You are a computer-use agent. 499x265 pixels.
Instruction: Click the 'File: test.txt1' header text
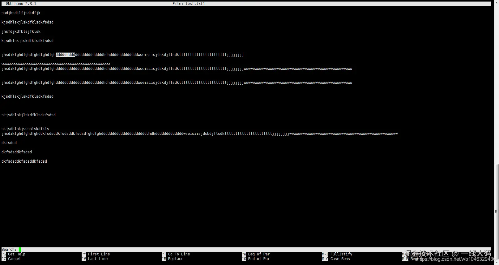click(189, 4)
